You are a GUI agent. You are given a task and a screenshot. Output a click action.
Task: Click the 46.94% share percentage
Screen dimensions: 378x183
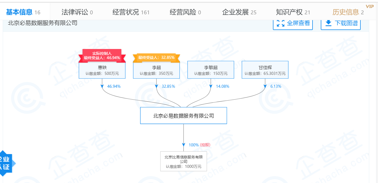click(114, 86)
